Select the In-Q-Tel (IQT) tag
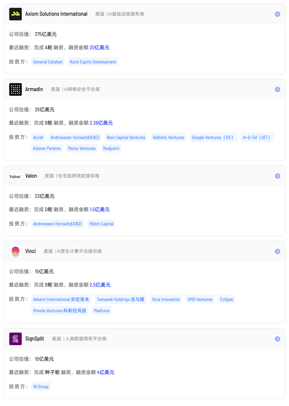The height and width of the screenshot is (406, 289). point(257,137)
